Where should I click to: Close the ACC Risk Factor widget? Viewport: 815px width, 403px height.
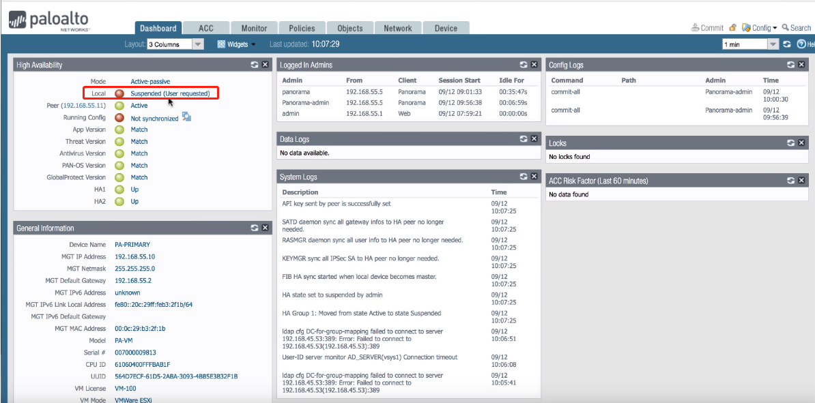pos(801,181)
